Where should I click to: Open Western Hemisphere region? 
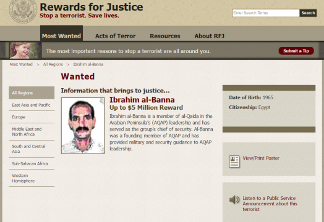tap(32, 178)
